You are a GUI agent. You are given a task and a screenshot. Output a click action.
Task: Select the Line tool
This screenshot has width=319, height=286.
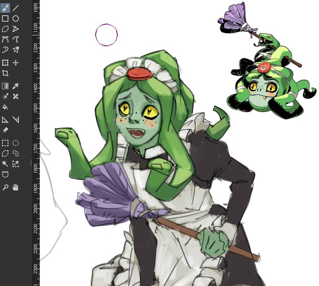[15, 8]
